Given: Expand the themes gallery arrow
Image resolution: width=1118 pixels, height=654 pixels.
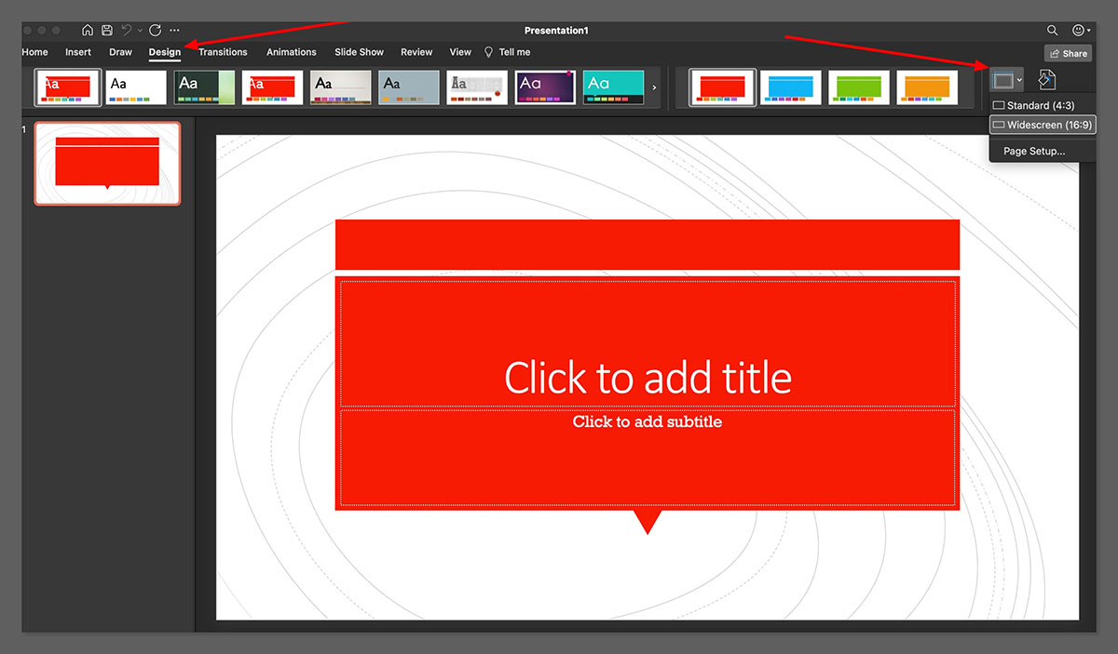Looking at the screenshot, I should (654, 87).
